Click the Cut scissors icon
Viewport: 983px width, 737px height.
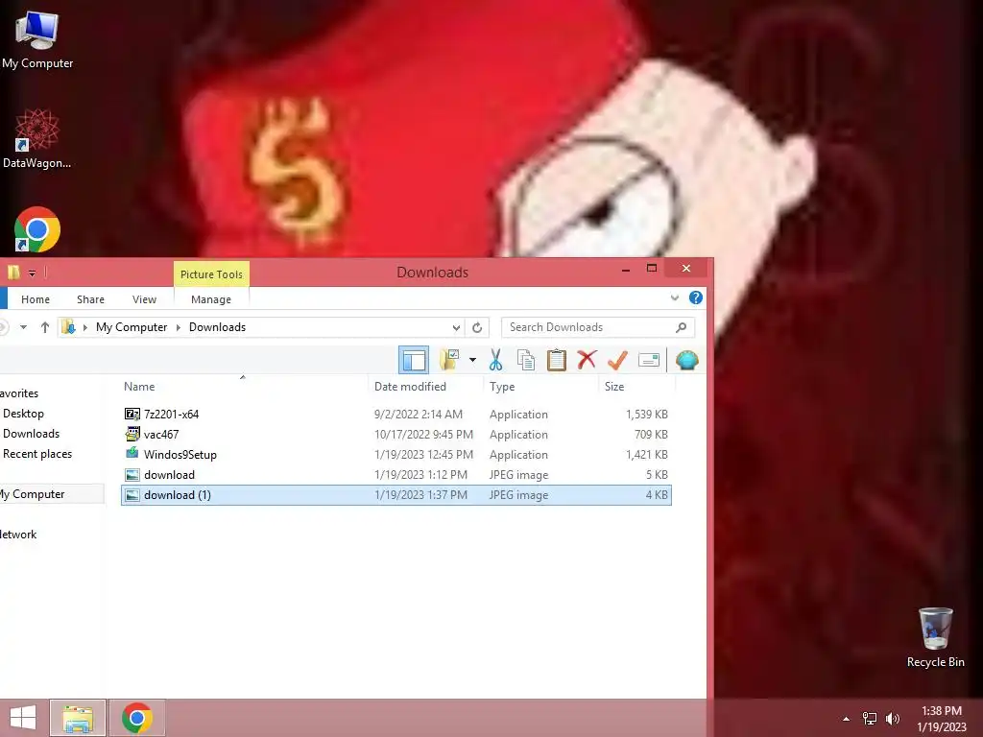[x=496, y=361]
